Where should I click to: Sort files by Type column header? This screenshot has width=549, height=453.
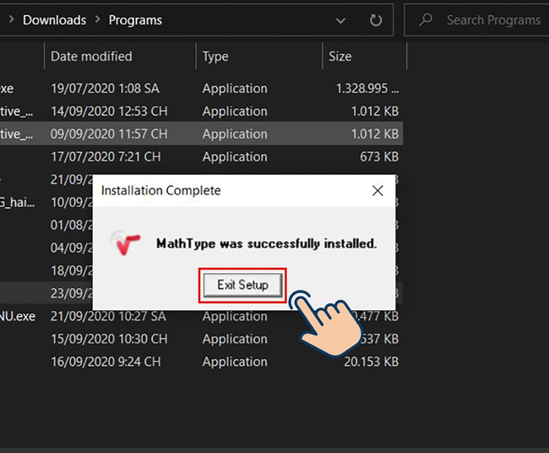click(x=215, y=57)
